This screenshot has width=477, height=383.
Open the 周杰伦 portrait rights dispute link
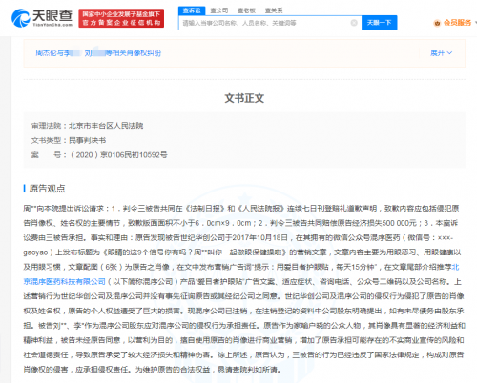pos(98,53)
